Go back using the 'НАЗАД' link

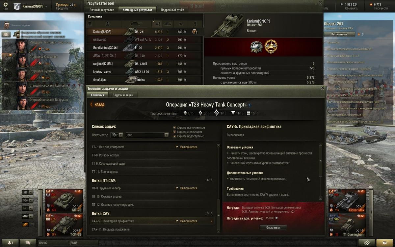[x=97, y=105]
